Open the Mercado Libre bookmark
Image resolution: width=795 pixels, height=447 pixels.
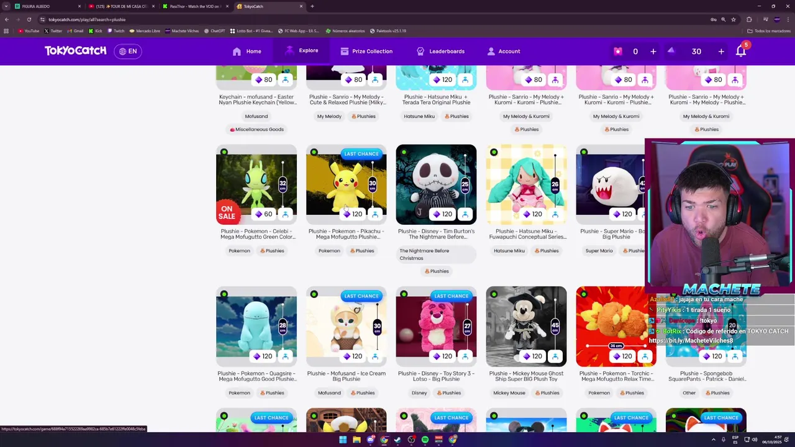pyautogui.click(x=145, y=31)
